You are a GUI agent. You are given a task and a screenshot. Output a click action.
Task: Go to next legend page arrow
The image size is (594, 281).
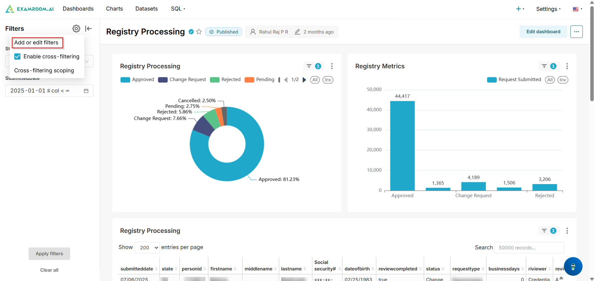pos(304,80)
